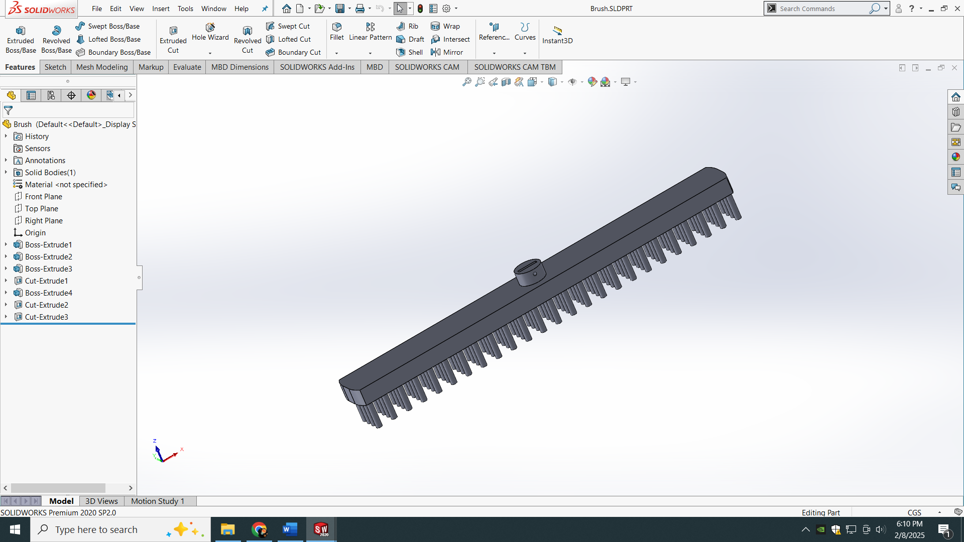
Task: Open the File menu
Action: pos(97,9)
